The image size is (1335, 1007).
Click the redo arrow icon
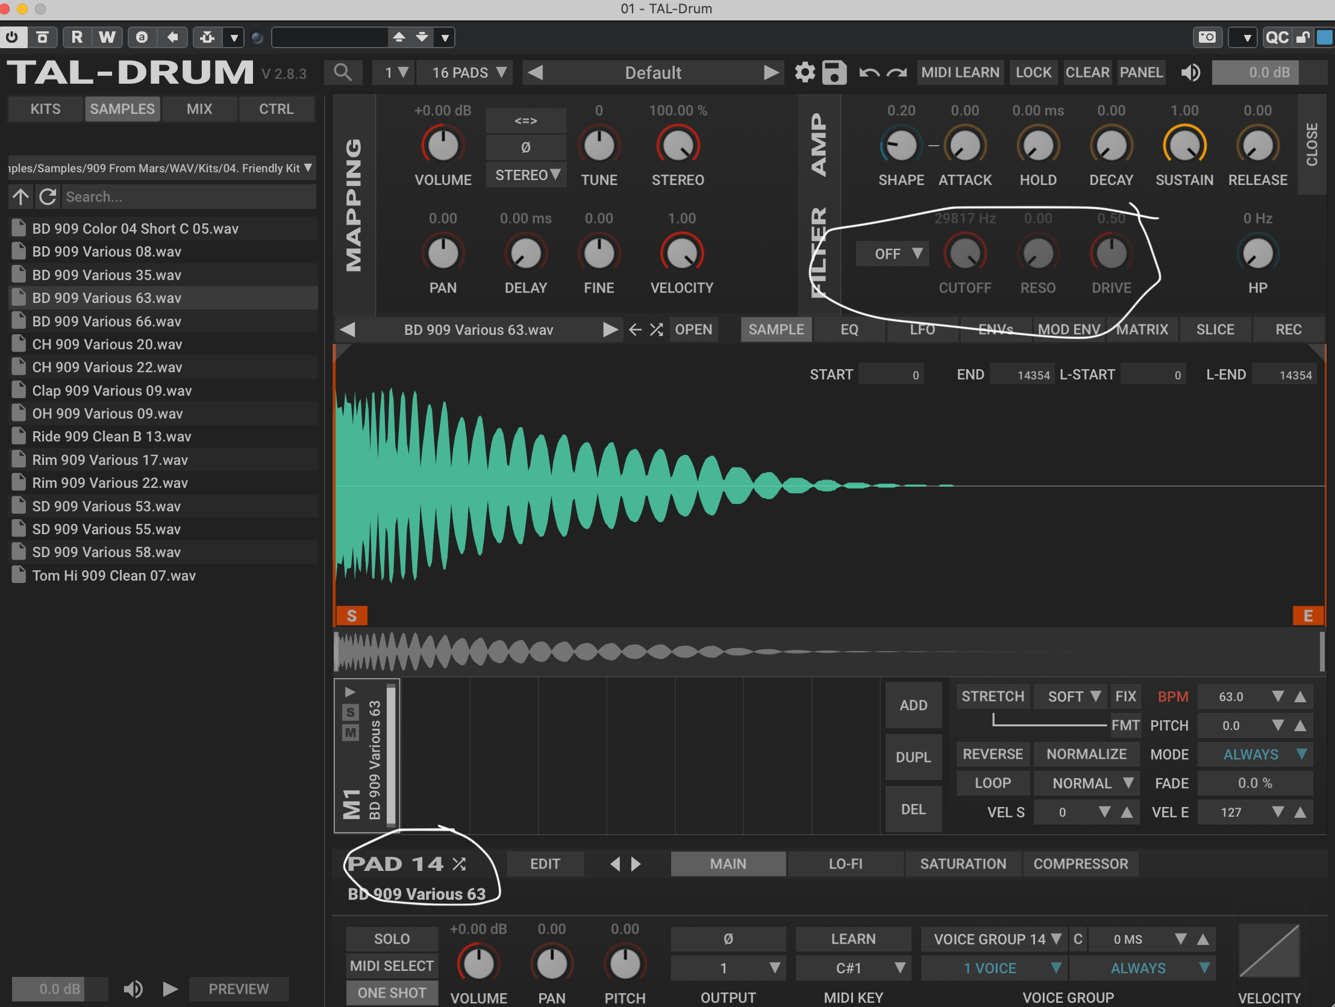click(897, 72)
